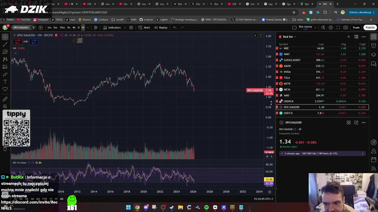378x212 pixels.
Task: Click the collapse pane down-arrow button
Action: 255,35
